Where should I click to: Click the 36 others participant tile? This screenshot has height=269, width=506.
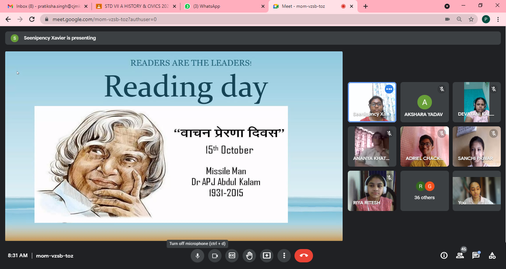pos(425,191)
